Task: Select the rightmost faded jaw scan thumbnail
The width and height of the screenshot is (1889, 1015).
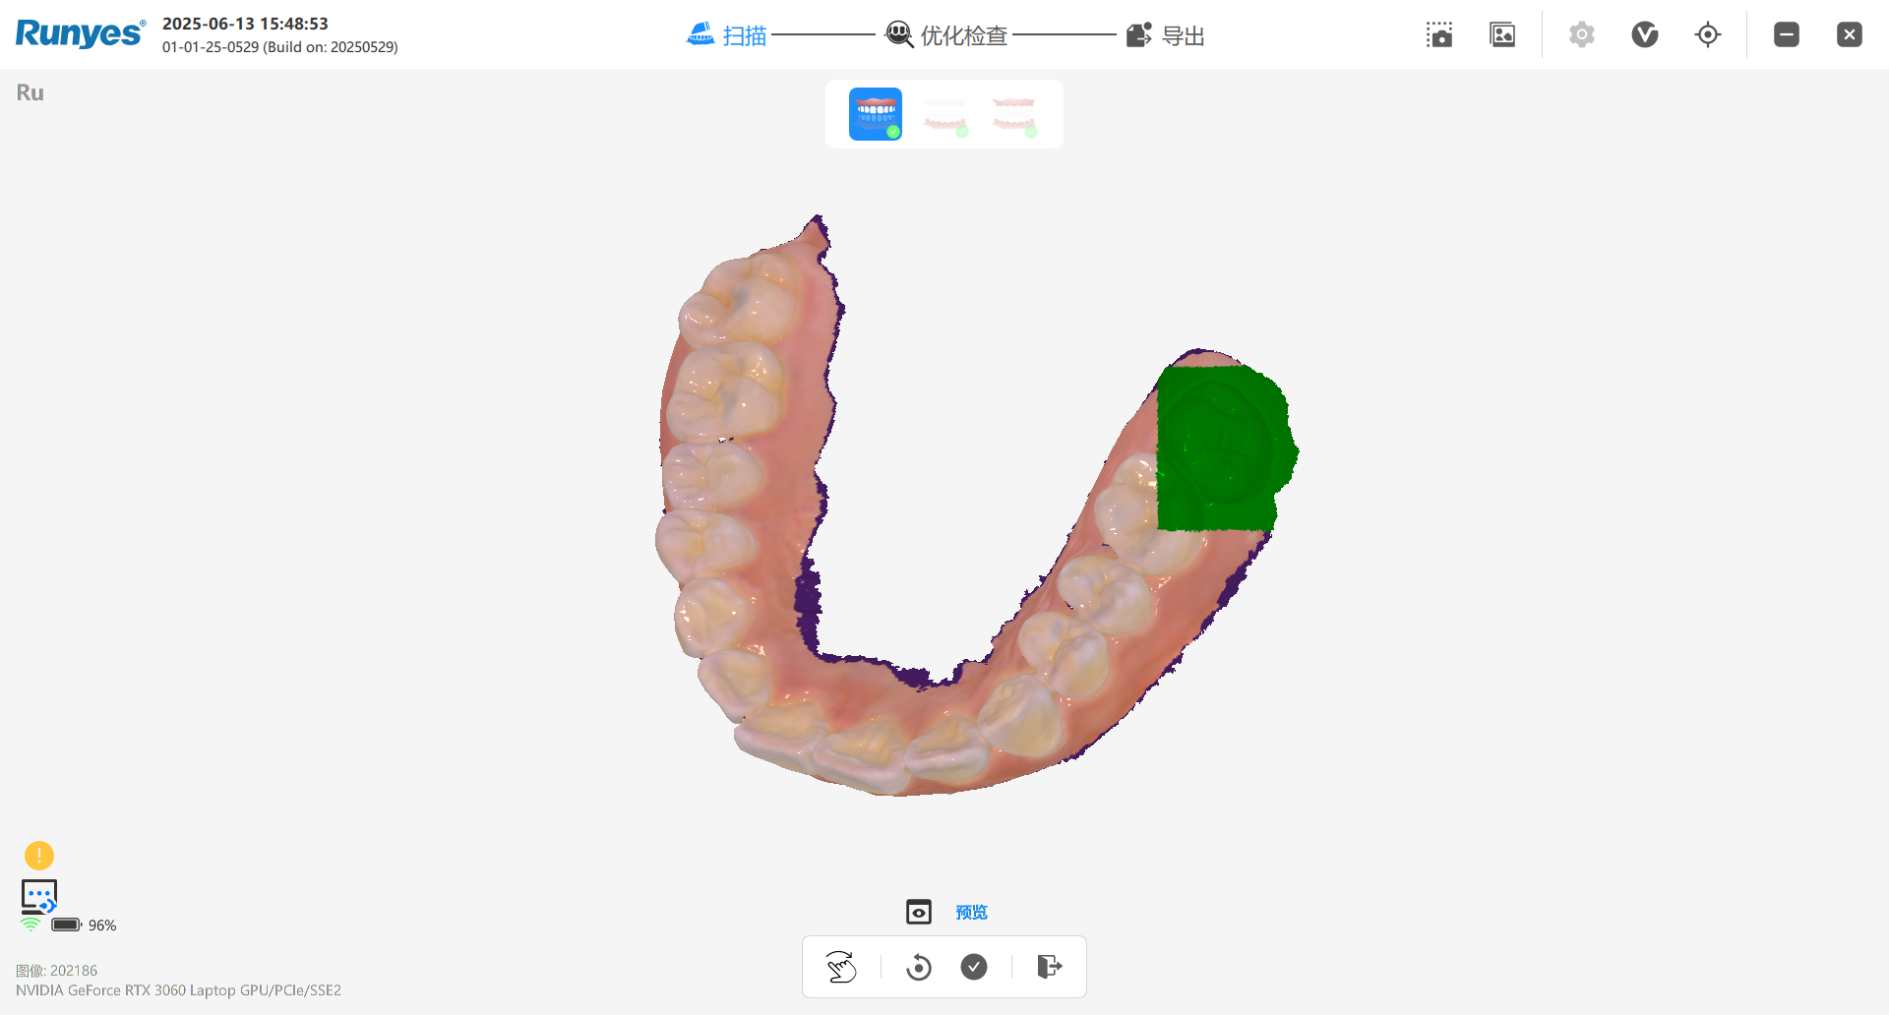Action: tap(1013, 114)
